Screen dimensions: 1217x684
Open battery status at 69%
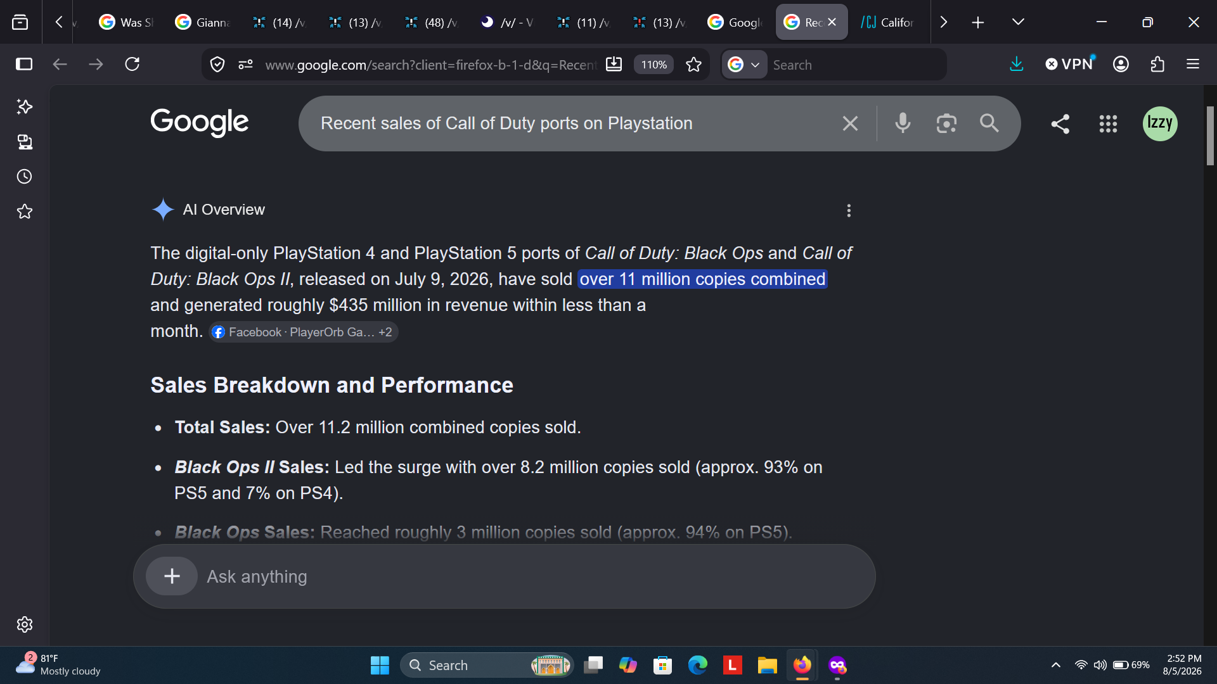pyautogui.click(x=1131, y=665)
